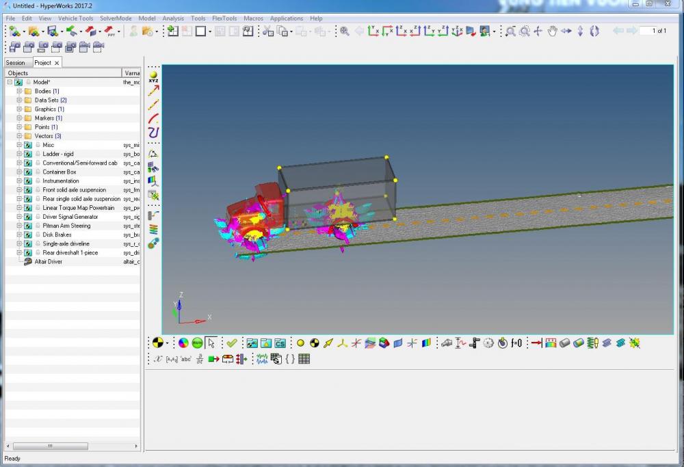Click the horizontal scrollbar in project browser
This screenshot has height=467, width=684.
[50, 446]
